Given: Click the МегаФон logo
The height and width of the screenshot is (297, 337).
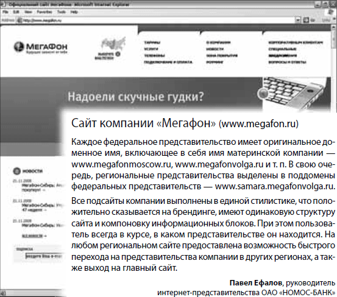Looking at the screenshot, I should pos(41,47).
